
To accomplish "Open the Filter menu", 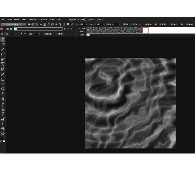I will click(x=24, y=20).
